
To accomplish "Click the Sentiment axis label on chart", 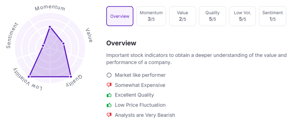I will pyautogui.click(x=12, y=35).
